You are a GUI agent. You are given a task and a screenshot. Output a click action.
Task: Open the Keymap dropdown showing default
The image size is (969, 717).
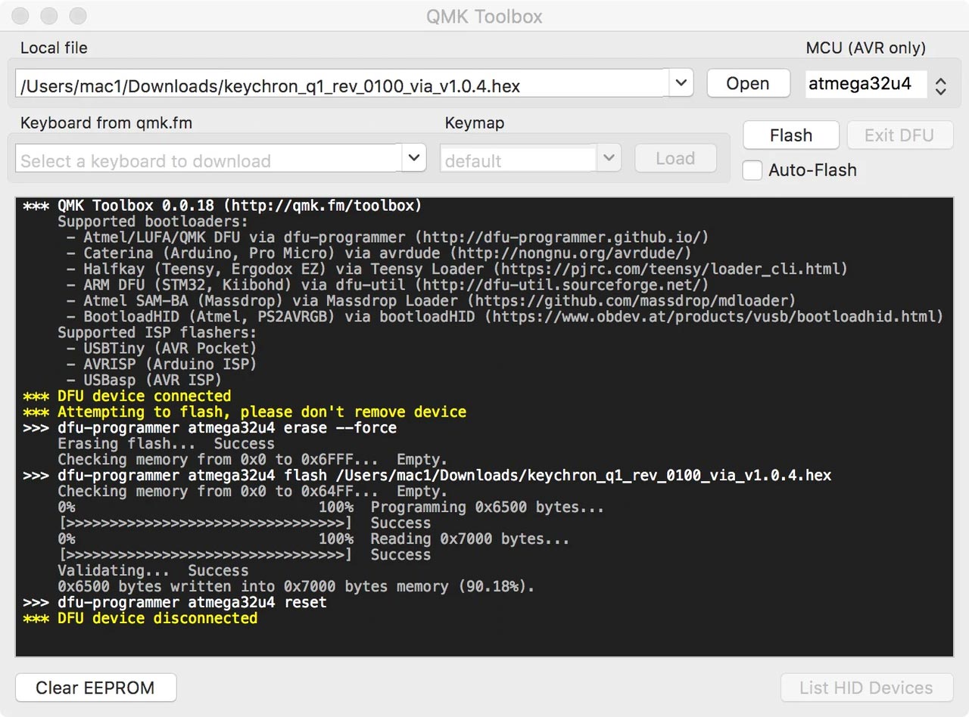click(609, 158)
